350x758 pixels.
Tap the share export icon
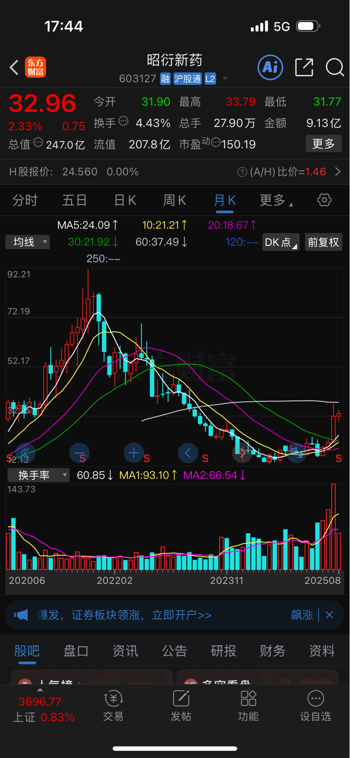pyautogui.click(x=304, y=67)
